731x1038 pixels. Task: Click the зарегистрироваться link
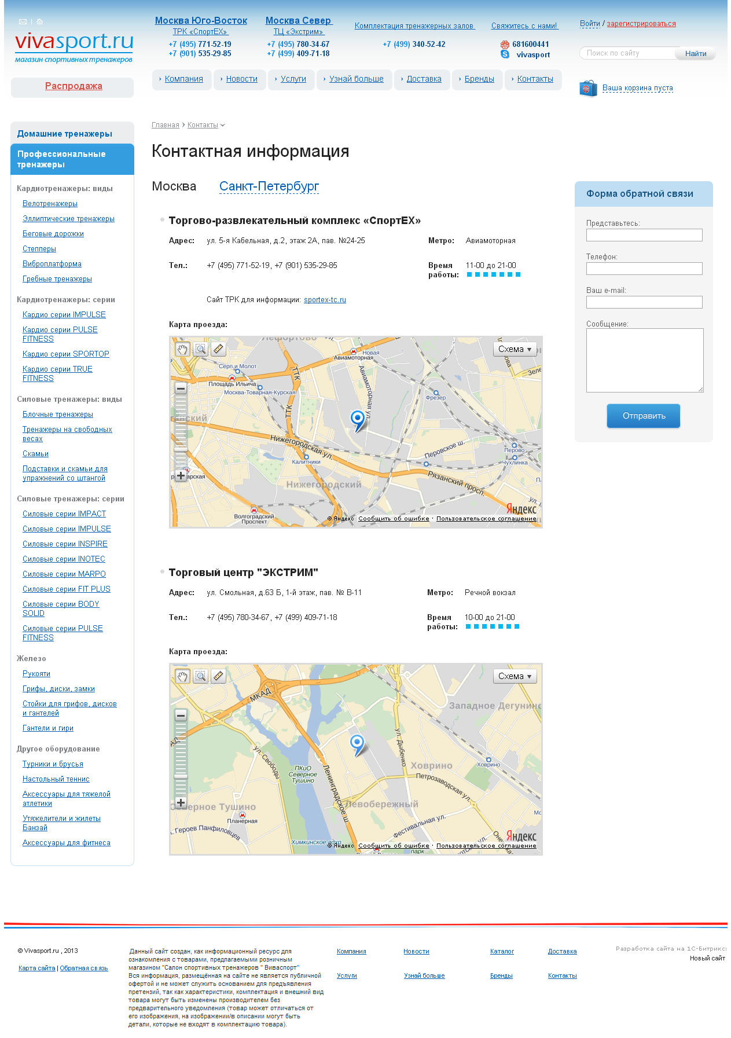pos(641,24)
